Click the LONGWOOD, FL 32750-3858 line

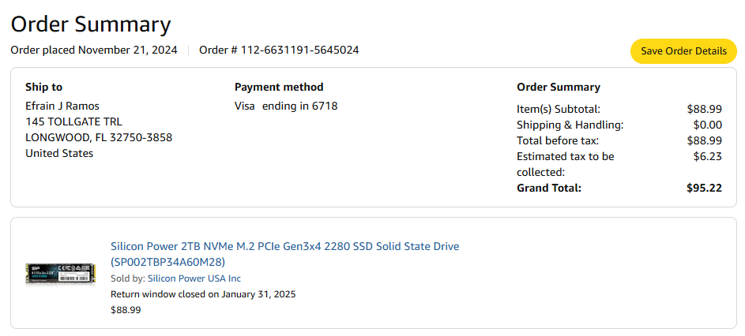pos(99,137)
